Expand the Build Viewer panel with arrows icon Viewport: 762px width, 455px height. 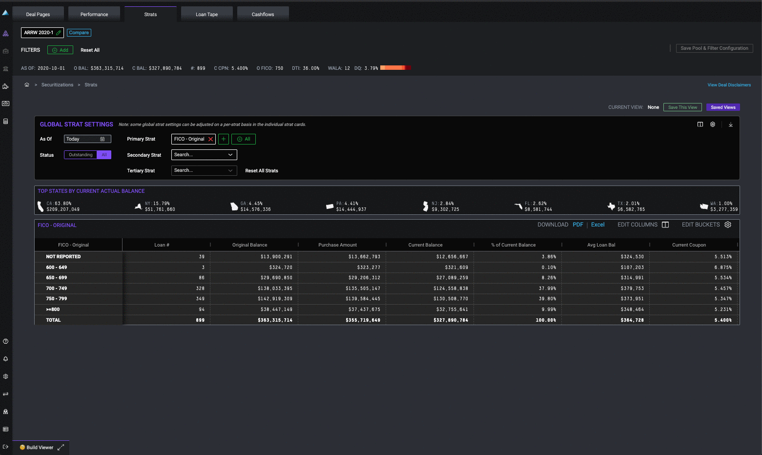pyautogui.click(x=61, y=447)
